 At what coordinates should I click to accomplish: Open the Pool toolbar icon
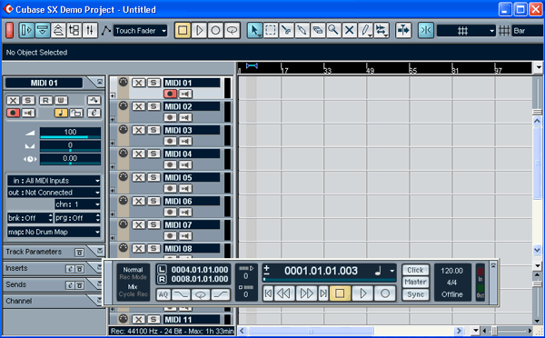(x=74, y=31)
